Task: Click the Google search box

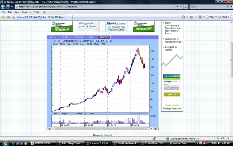Action: pyautogui.click(x=208, y=7)
